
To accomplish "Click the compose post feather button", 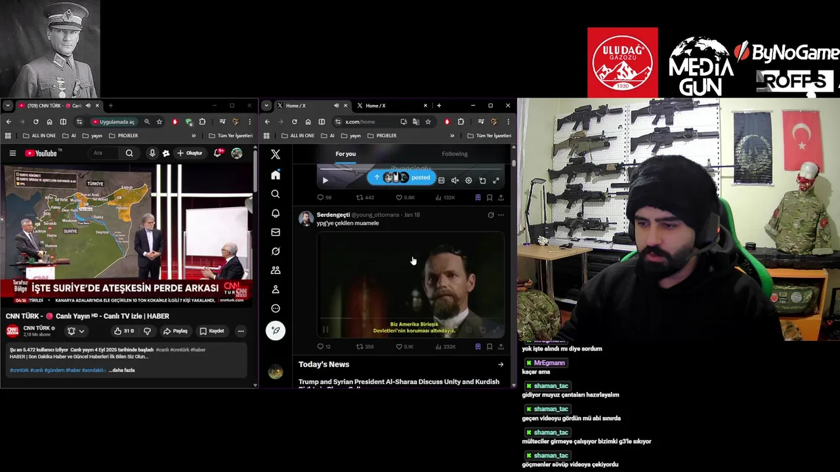I will [276, 330].
